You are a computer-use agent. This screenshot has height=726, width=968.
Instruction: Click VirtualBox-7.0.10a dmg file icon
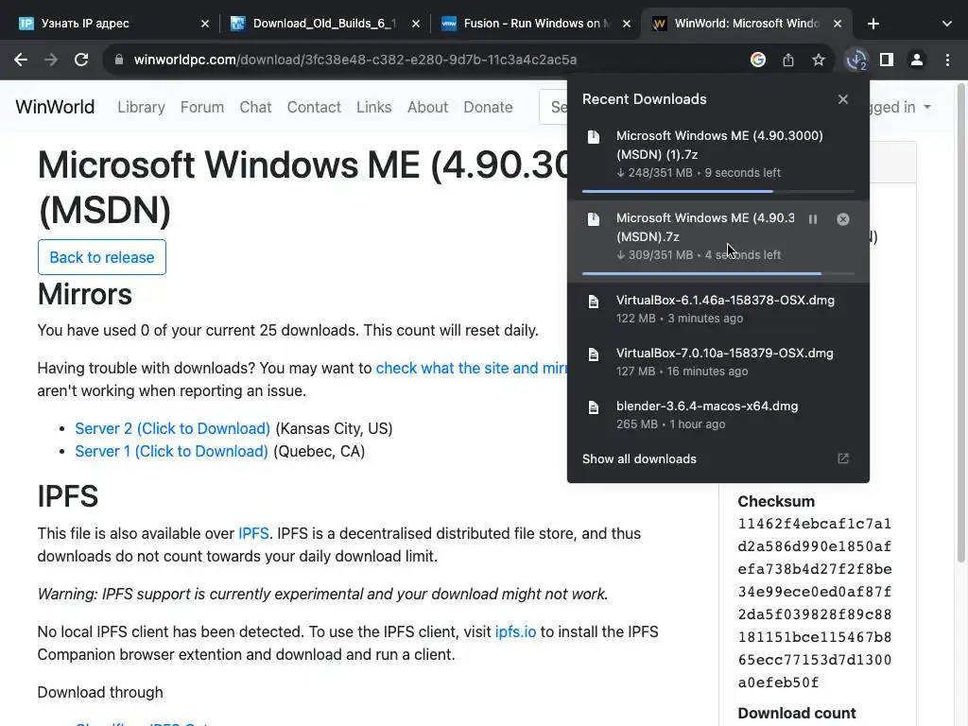pos(594,354)
